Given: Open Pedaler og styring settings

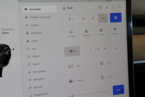Looking at the screenshot, I should [38, 17].
